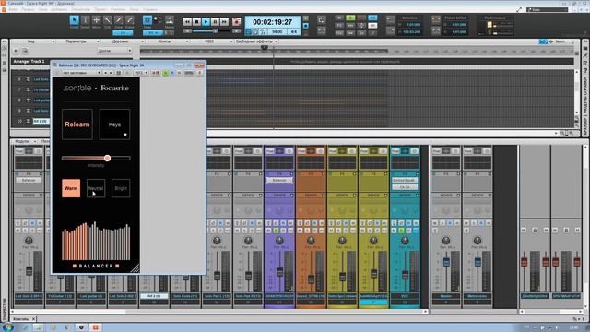Select the Select (I-beam) tool

click(86, 20)
